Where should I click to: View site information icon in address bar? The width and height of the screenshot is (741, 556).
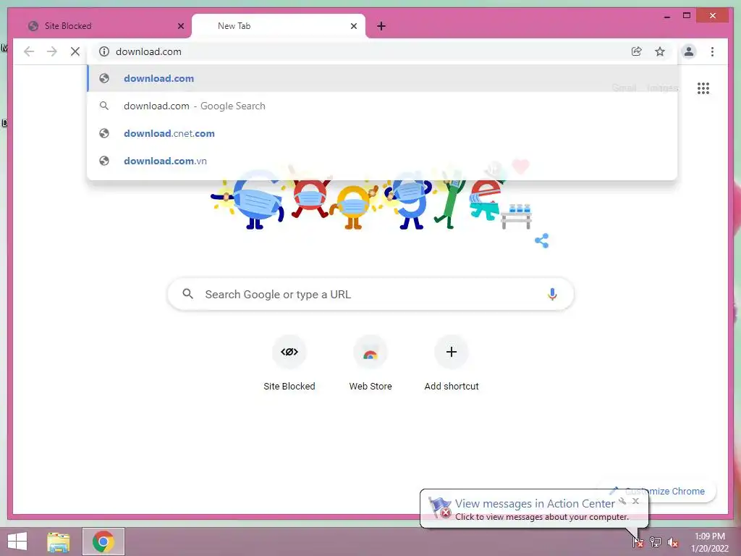click(104, 51)
